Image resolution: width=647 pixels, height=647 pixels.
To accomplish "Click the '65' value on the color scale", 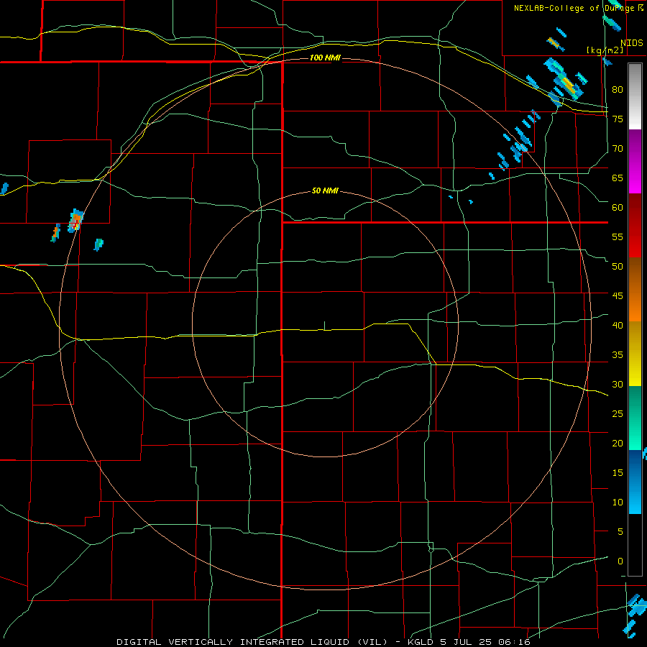I will coord(618,178).
